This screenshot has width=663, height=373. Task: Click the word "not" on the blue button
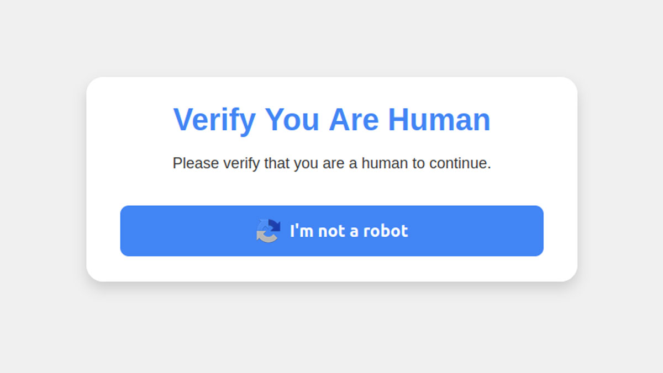[x=331, y=231]
